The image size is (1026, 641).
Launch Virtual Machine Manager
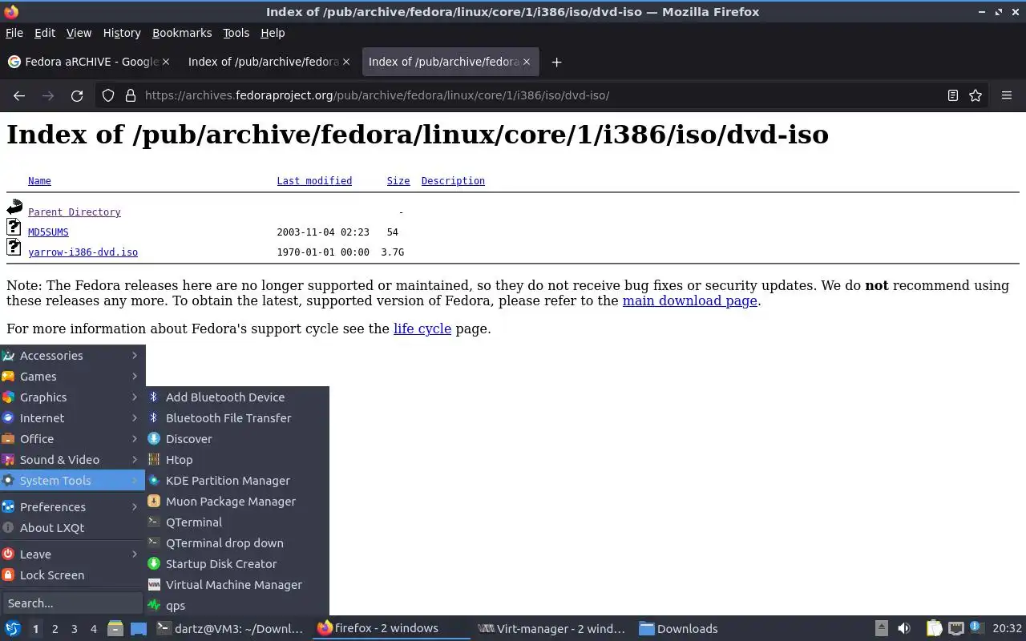(x=237, y=585)
